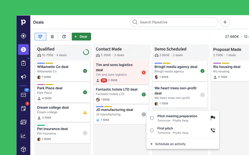Mark Pitch meeting preparation as done
Screen dimensions: 249x155
point(152,118)
